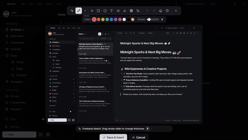Select the rectangle shape tool

click(98, 11)
